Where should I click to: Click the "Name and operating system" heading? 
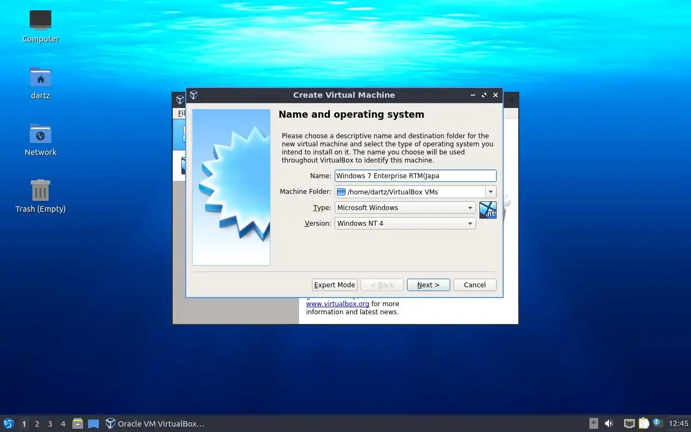pos(351,114)
